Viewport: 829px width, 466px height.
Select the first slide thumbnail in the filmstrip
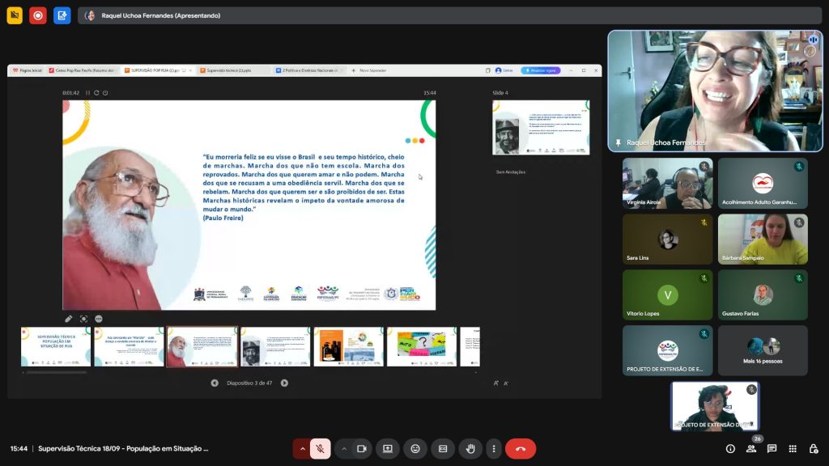(56, 347)
